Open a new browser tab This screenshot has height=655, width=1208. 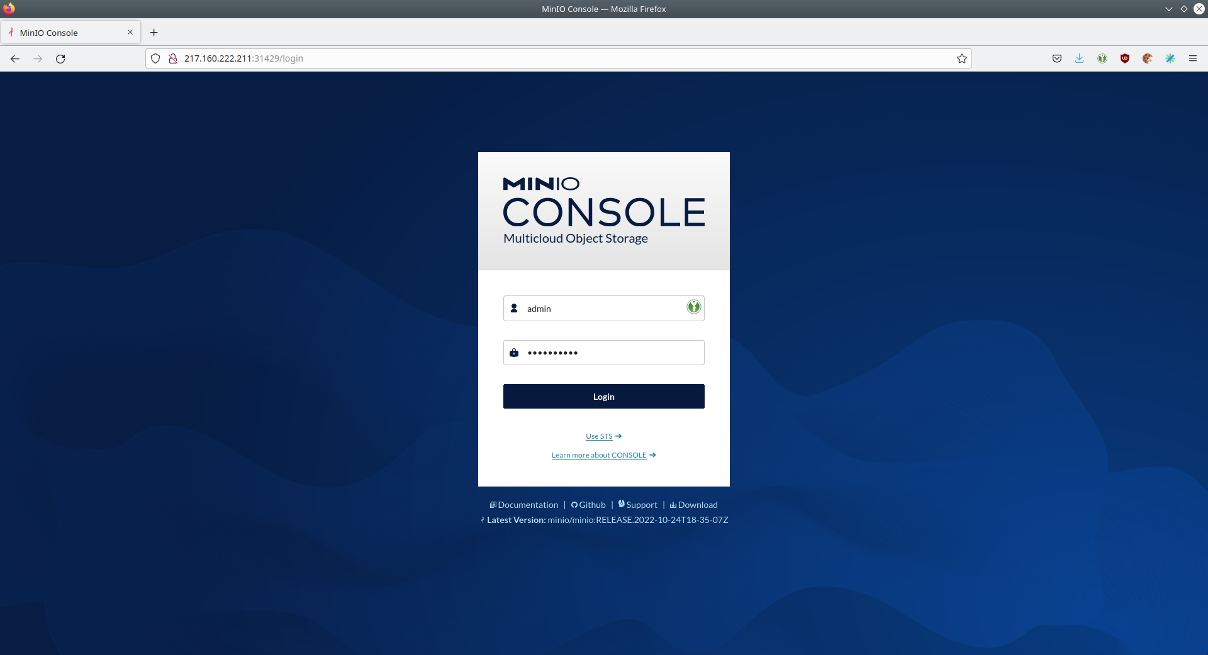point(154,33)
